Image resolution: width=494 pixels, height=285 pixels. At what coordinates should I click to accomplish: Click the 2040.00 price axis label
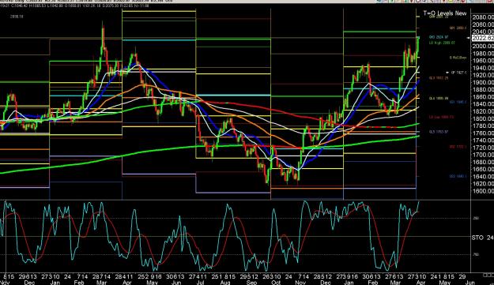pyautogui.click(x=483, y=32)
